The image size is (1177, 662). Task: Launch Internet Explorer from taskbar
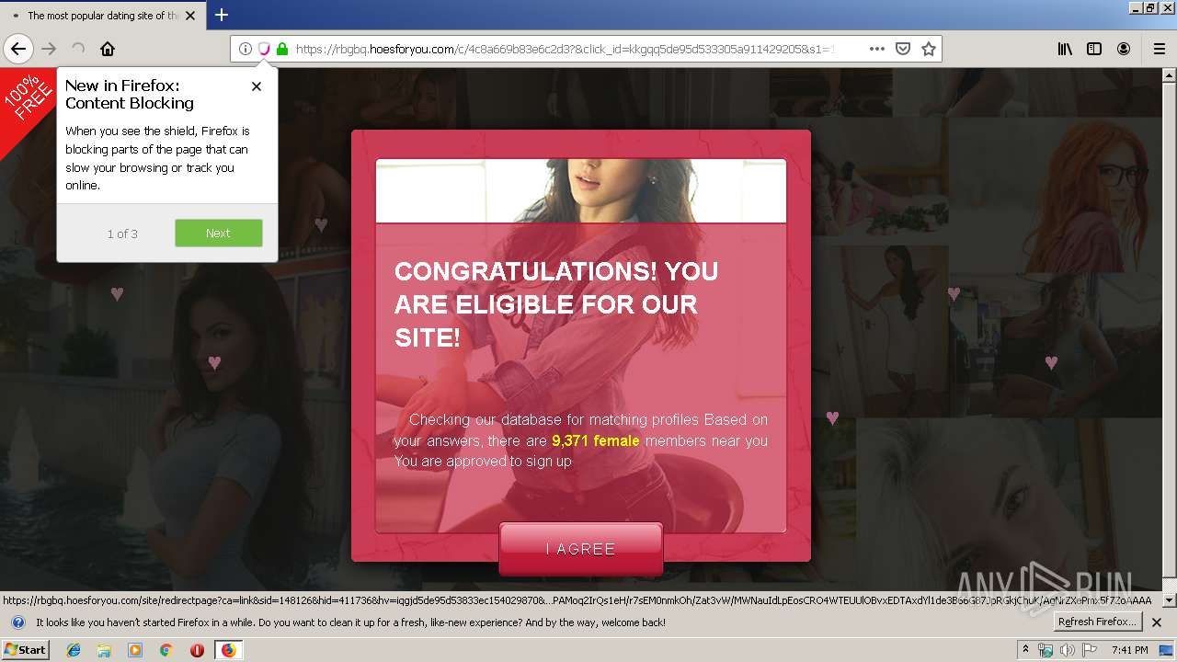(x=74, y=650)
